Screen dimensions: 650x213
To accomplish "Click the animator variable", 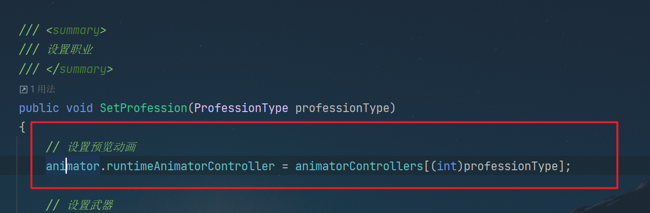I will [x=73, y=166].
